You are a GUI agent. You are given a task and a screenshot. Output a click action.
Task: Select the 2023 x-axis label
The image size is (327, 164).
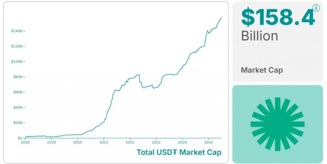pos(156,142)
